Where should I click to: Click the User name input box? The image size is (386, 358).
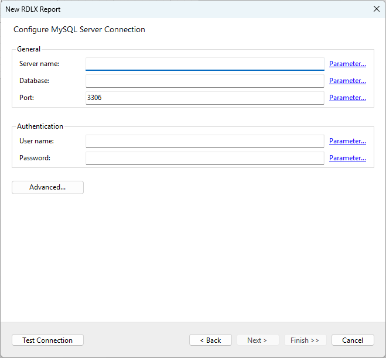pyautogui.click(x=205, y=141)
